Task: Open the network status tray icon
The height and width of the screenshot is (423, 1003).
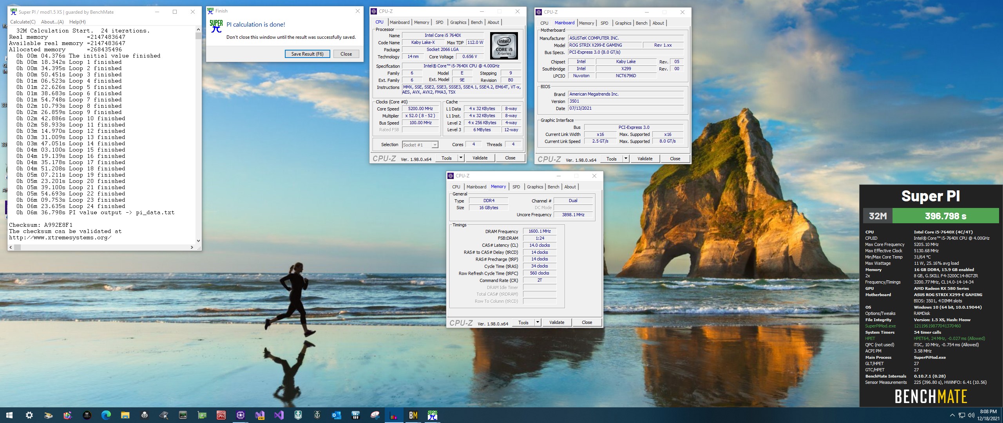Action: 962,415
